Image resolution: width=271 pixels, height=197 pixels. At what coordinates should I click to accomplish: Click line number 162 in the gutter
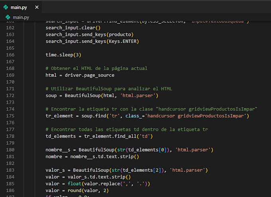click(10, 28)
